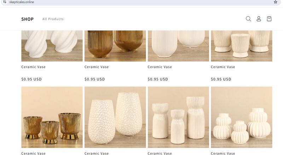
Task: Open the white ribbed rounded vase image
Action: point(178,46)
